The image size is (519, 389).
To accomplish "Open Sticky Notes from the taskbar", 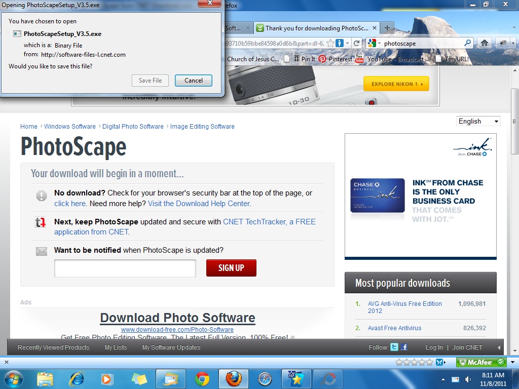I will (x=139, y=379).
